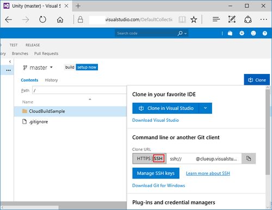Click the left pane ellipsis menu
This screenshot has width=272, height=210.
point(8,70)
